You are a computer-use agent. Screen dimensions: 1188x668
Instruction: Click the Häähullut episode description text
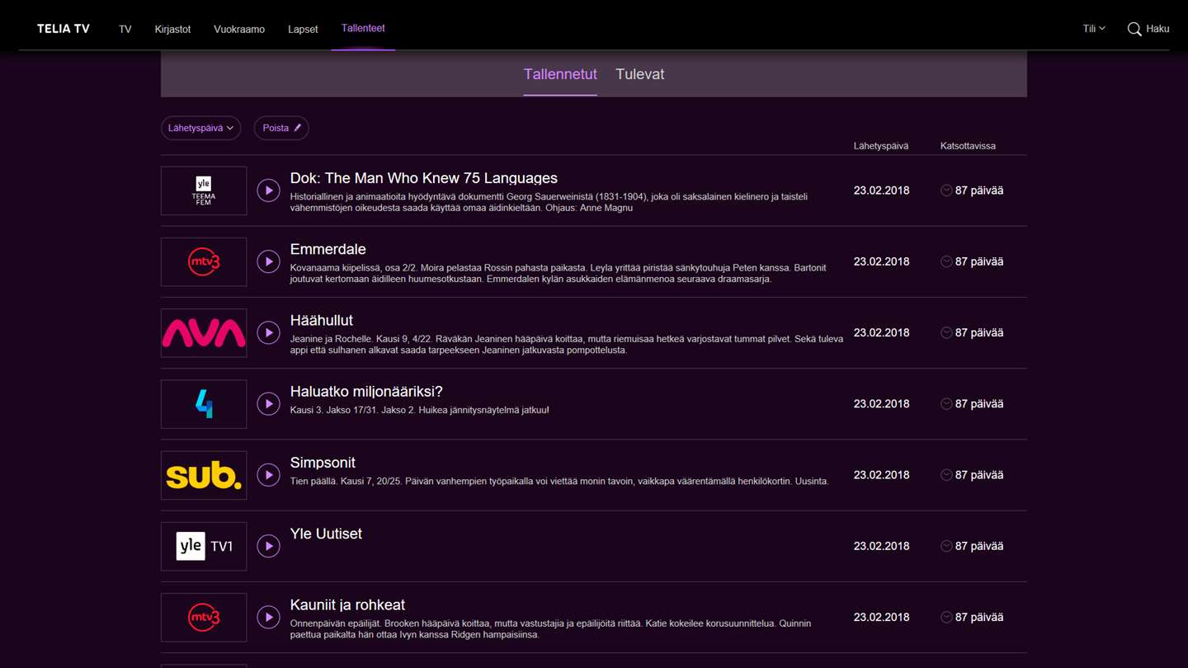tap(567, 344)
